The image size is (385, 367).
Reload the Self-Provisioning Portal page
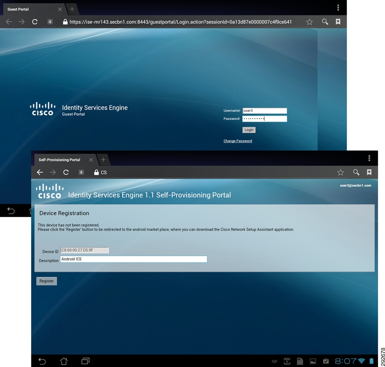pos(66,172)
